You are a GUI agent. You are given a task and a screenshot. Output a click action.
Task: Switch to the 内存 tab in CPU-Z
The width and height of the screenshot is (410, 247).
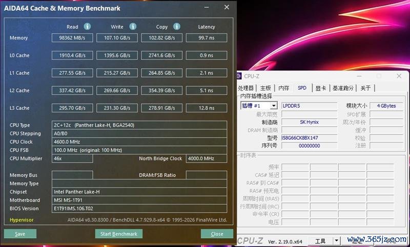click(284, 88)
